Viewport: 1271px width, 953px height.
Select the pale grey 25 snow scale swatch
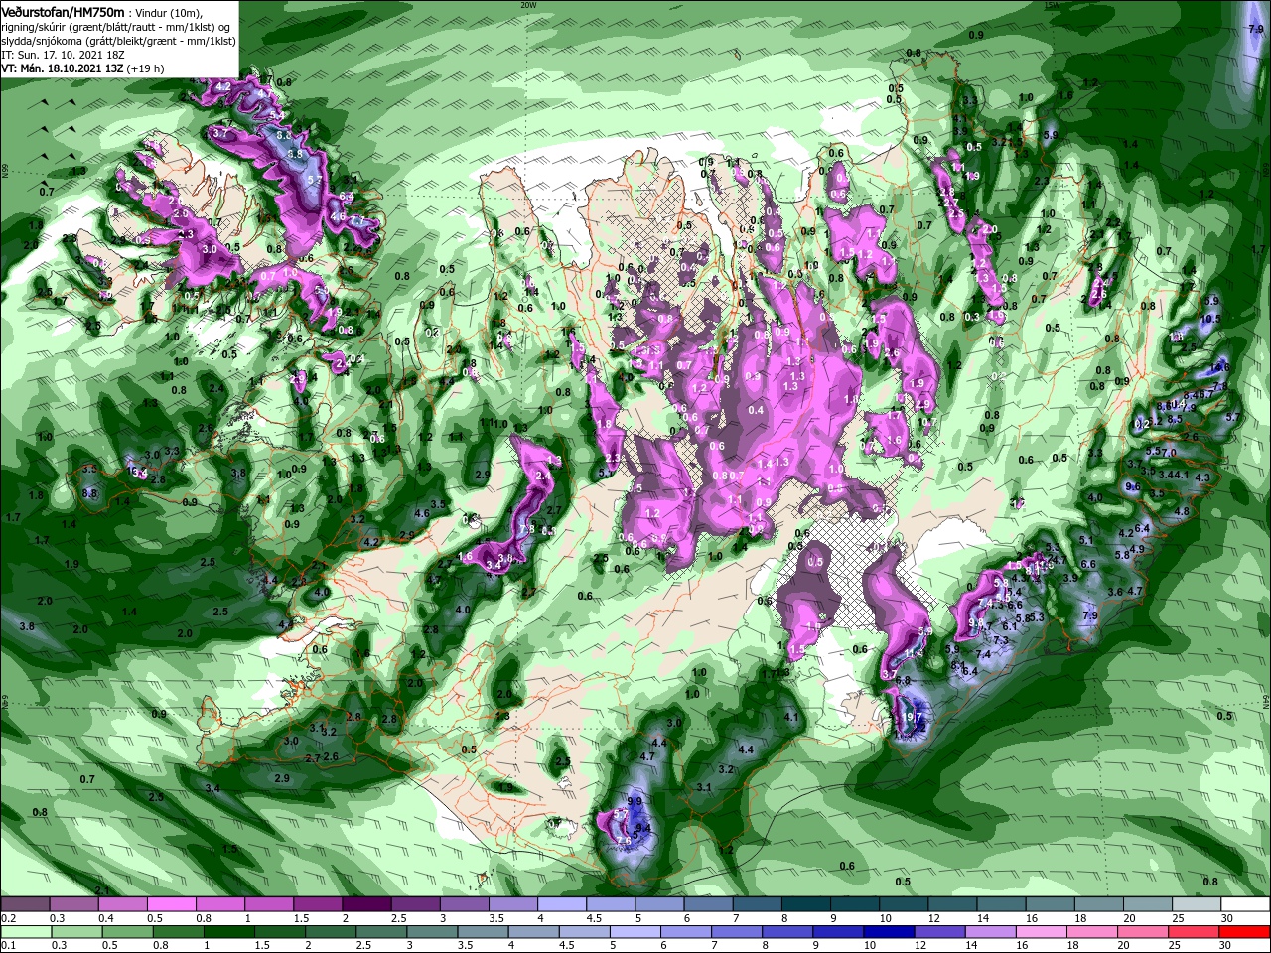pyautogui.click(x=1198, y=904)
